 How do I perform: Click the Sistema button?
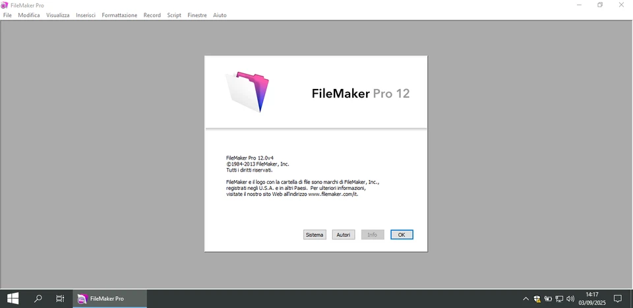[x=315, y=235]
